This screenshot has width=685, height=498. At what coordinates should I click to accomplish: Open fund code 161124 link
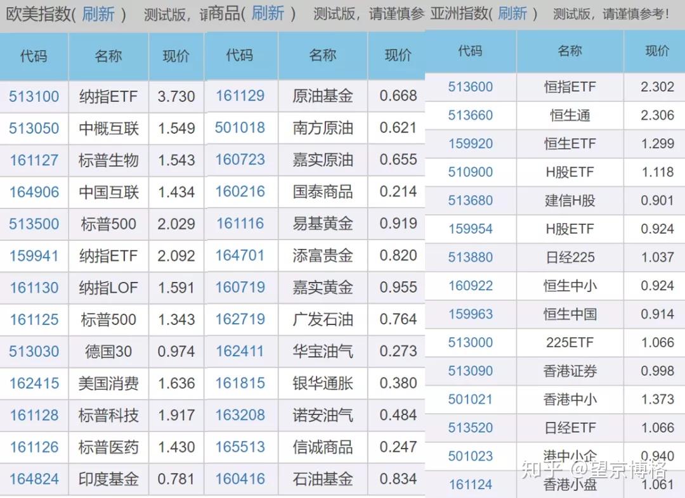click(471, 485)
